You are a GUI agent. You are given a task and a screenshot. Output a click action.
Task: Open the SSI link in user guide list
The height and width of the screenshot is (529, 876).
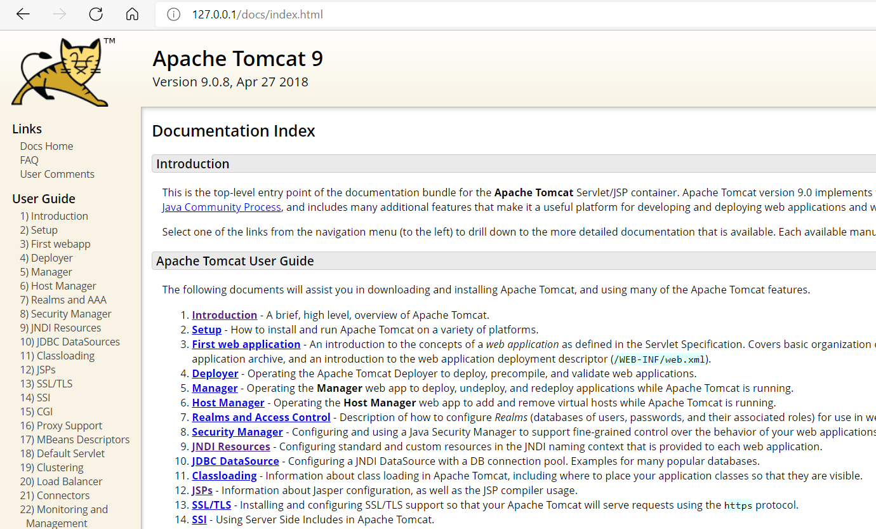coord(199,519)
